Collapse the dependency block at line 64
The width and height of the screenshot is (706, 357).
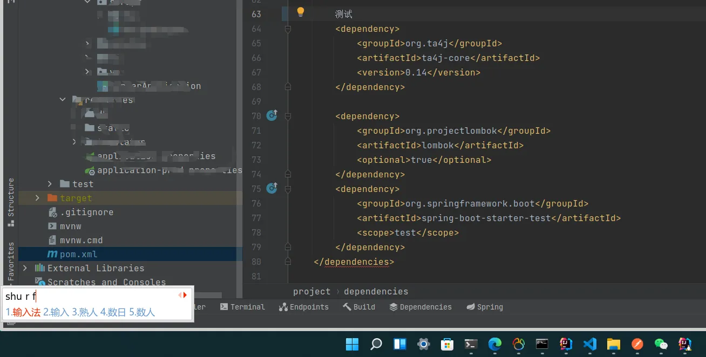click(288, 29)
